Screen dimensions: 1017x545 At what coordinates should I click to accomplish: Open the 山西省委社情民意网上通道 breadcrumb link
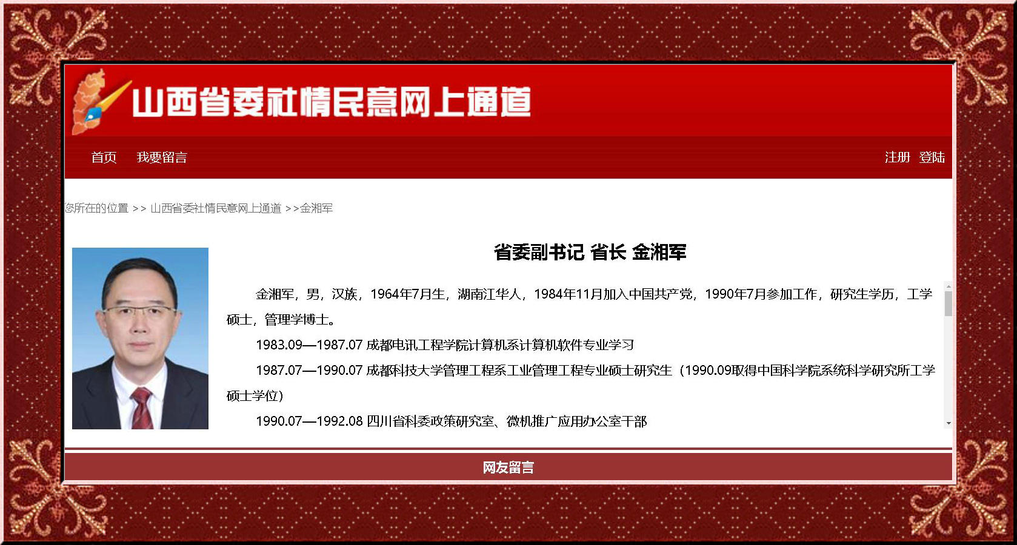(216, 208)
